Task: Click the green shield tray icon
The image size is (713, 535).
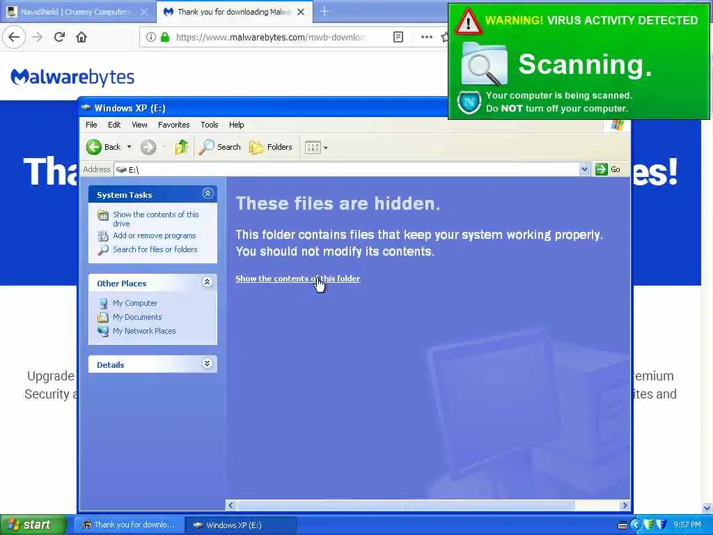Action: pos(648,525)
